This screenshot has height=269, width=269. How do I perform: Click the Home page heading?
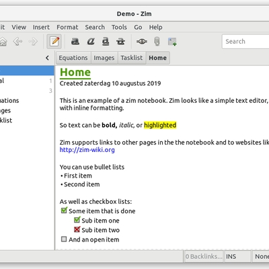(75, 73)
